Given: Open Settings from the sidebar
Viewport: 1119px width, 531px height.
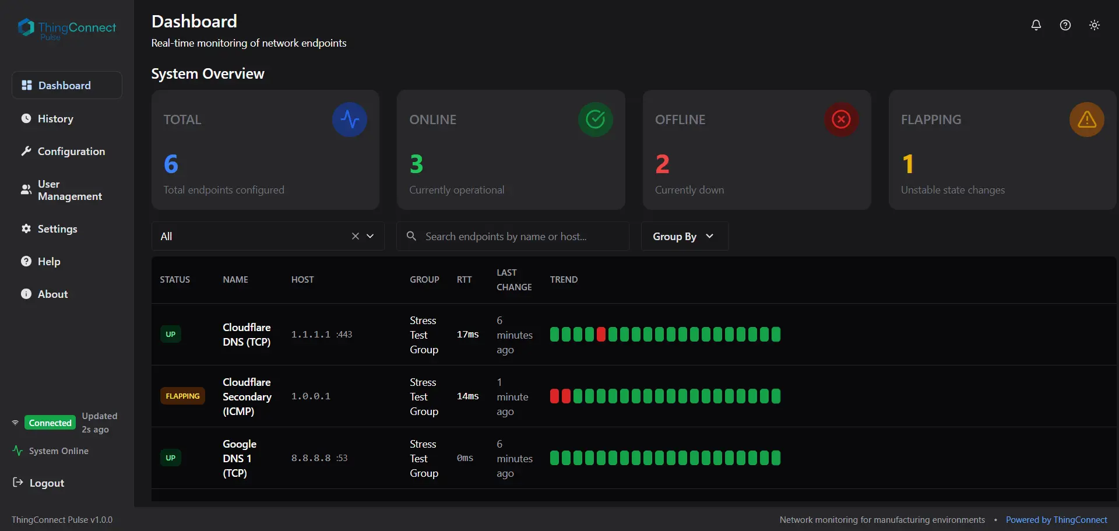Looking at the screenshot, I should (57, 229).
